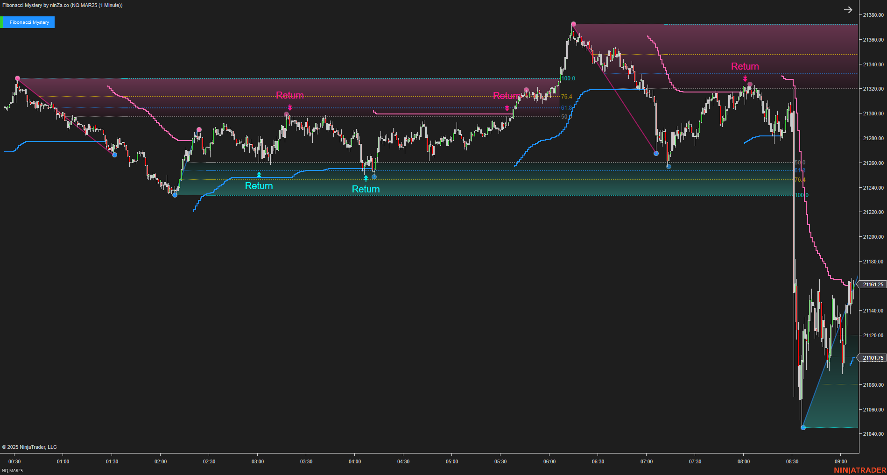Click the blue dot marker at the chart's lowest trough
The image size is (887, 475).
pyautogui.click(x=803, y=427)
